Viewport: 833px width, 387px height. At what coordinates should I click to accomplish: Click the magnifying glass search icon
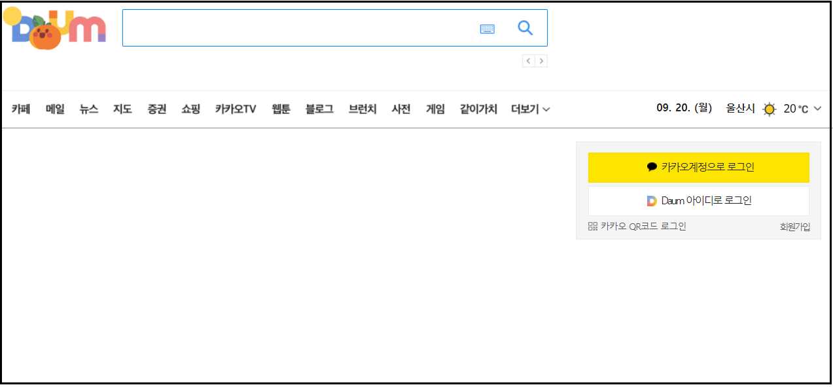pos(525,28)
